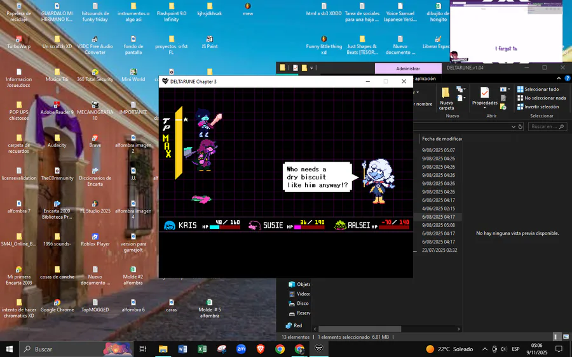Screen dimensions: 572x357
Task: Open Quick Access Toolbar customize dropdown
Action: [x=311, y=68]
